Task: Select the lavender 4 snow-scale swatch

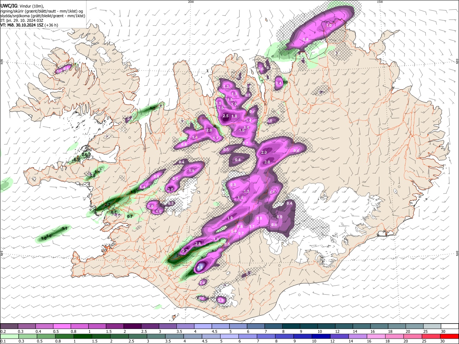Action: [203, 326]
